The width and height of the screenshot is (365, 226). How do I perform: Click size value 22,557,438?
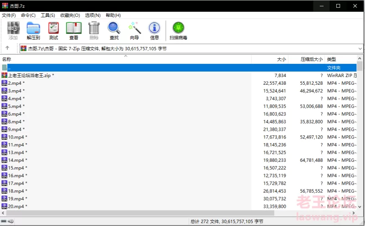275,83
